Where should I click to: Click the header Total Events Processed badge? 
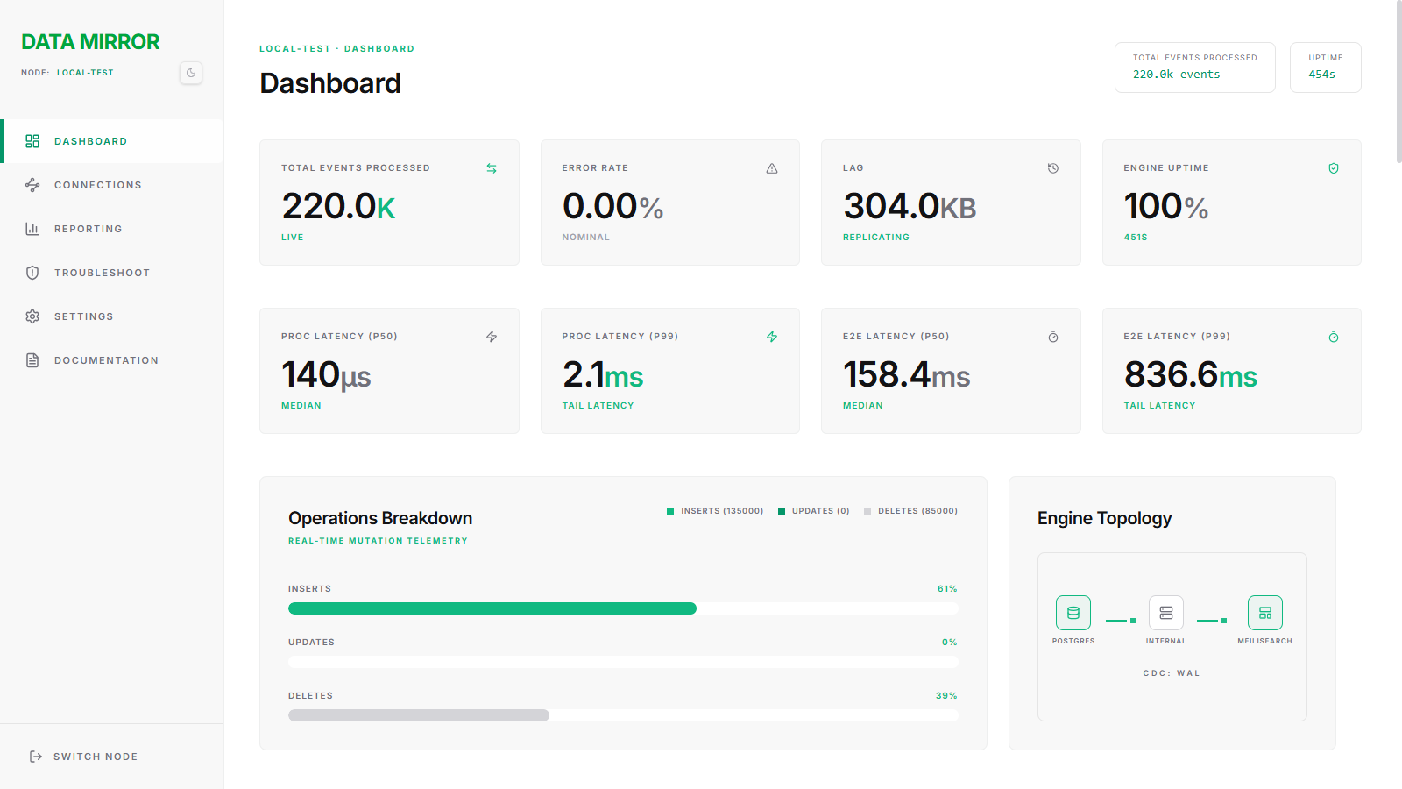(x=1195, y=68)
